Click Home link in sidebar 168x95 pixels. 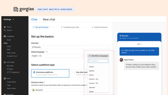tap(9, 27)
